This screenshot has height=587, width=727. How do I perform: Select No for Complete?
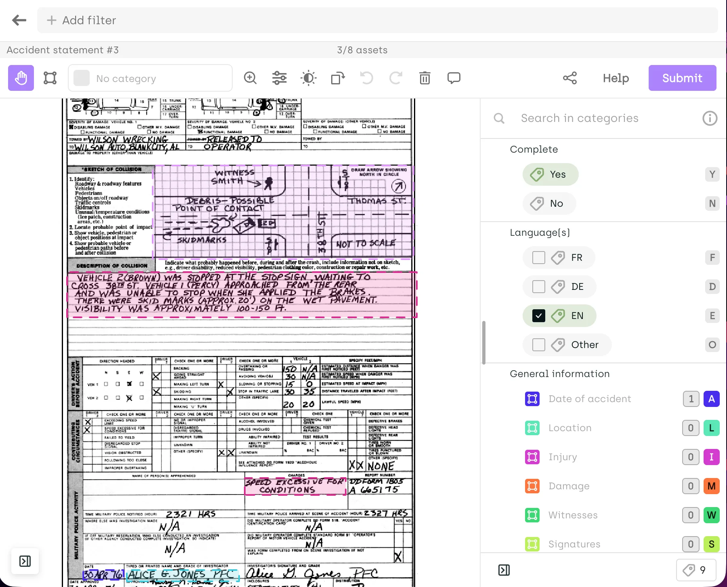pyautogui.click(x=549, y=203)
